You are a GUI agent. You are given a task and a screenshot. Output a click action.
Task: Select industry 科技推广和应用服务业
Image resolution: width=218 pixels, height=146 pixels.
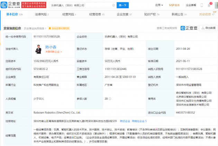point(46,85)
